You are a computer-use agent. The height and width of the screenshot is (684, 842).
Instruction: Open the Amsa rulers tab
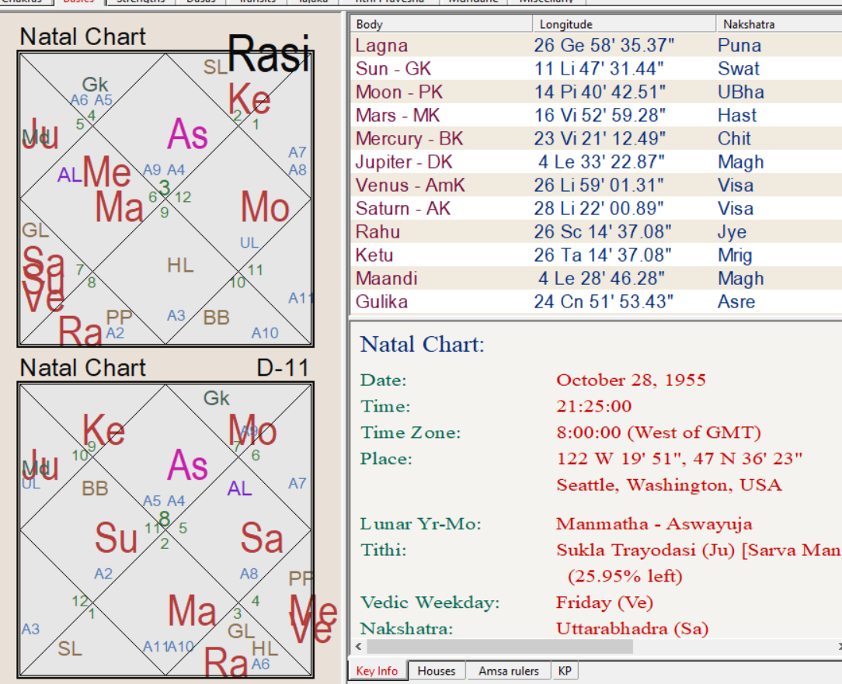pos(508,671)
